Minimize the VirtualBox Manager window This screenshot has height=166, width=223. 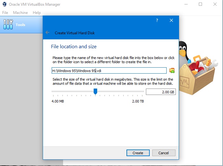pos(186,4)
